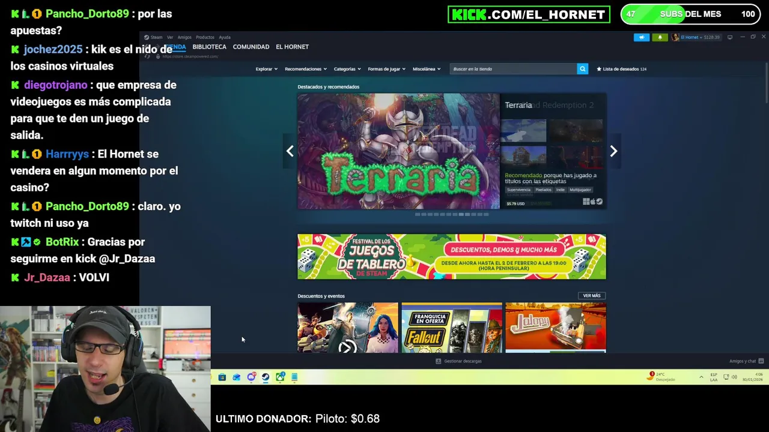Click bottom-left Terraria screenshot thumbnail
The width and height of the screenshot is (769, 432).
pos(523,157)
